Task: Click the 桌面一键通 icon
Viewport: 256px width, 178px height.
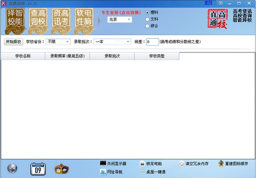Action: 142,172
